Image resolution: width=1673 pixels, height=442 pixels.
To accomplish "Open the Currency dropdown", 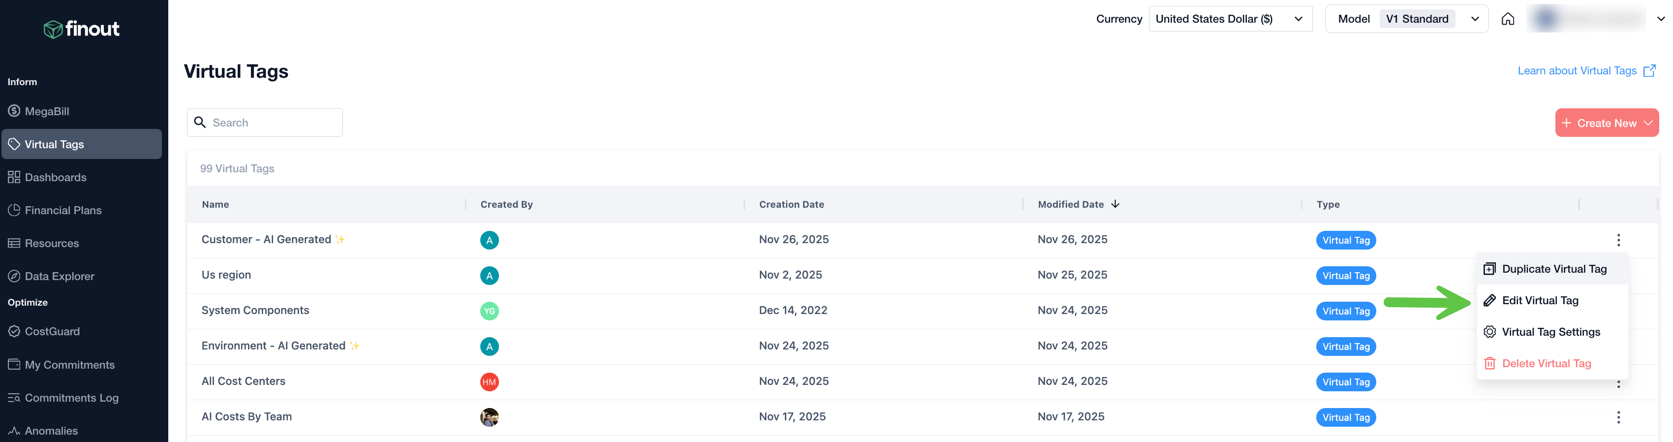I will 1230,19.
